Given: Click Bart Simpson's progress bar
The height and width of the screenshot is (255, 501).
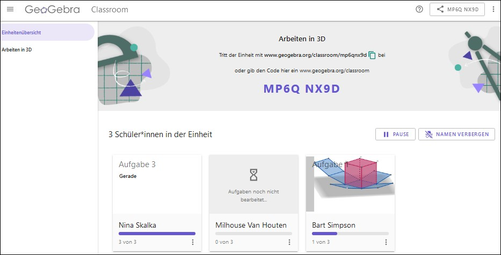Looking at the screenshot, I should tap(350, 234).
